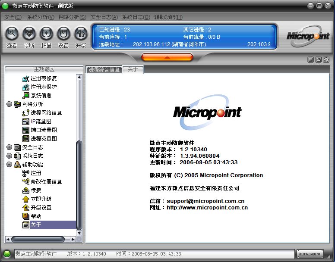Image resolution: width=335 pixels, height=262 pixels.
Task: Open the 端口流量图 icon
Action: (x=25, y=130)
